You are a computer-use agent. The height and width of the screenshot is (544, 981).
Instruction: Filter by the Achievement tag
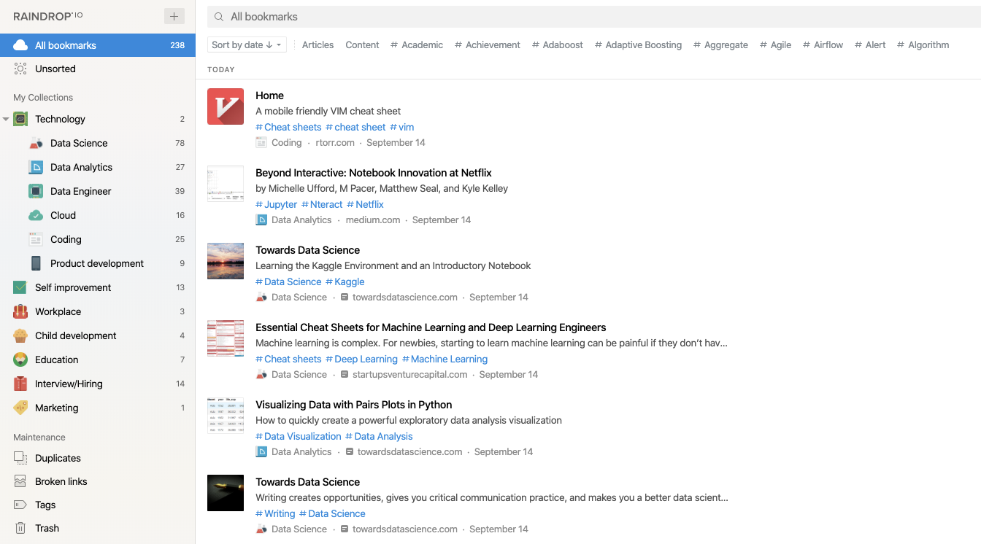(x=488, y=44)
